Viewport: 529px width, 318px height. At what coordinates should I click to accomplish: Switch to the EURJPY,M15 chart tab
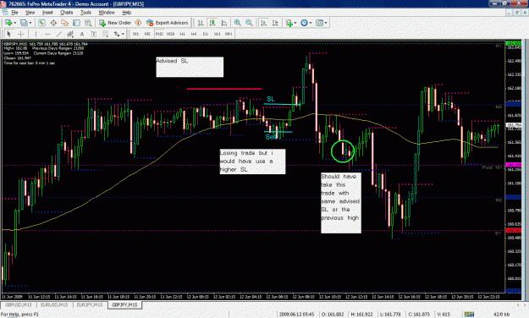pyautogui.click(x=90, y=304)
